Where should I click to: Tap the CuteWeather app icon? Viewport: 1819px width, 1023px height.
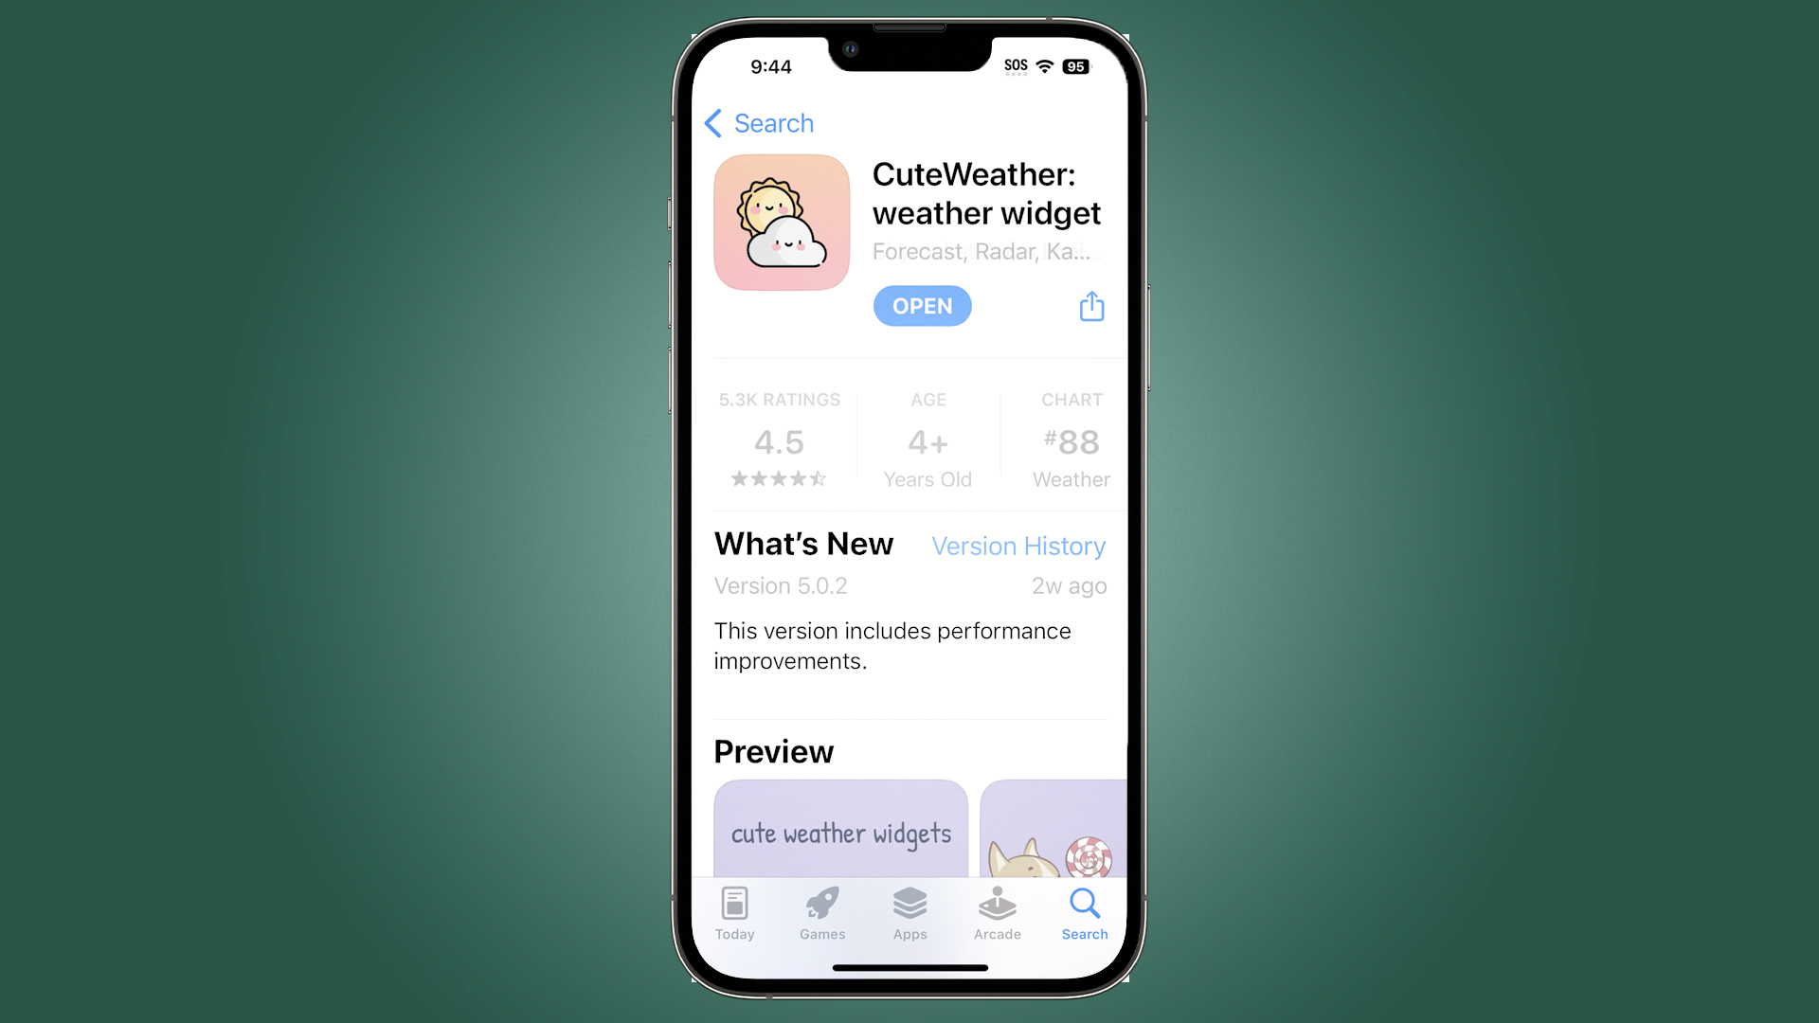[x=781, y=223]
